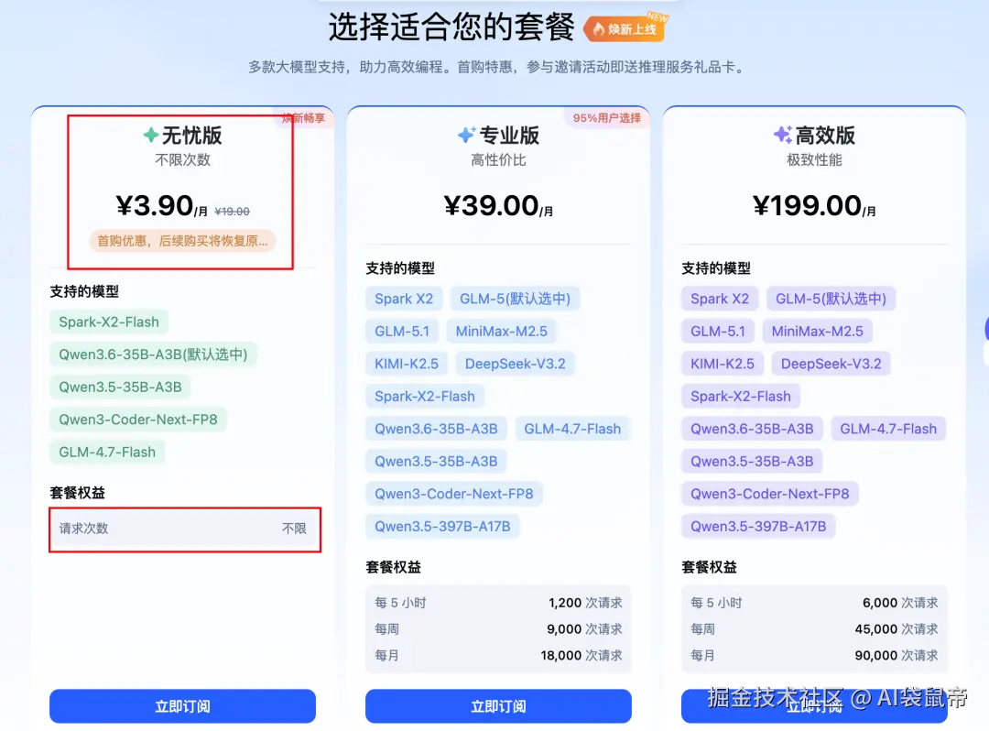Click the green GLM-4.7-Flash tag
This screenshot has width=989, height=731.
(x=107, y=453)
